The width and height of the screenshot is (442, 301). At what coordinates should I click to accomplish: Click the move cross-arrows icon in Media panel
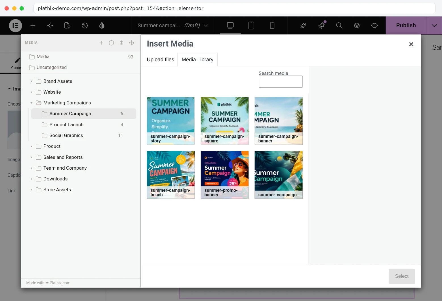pyautogui.click(x=132, y=43)
